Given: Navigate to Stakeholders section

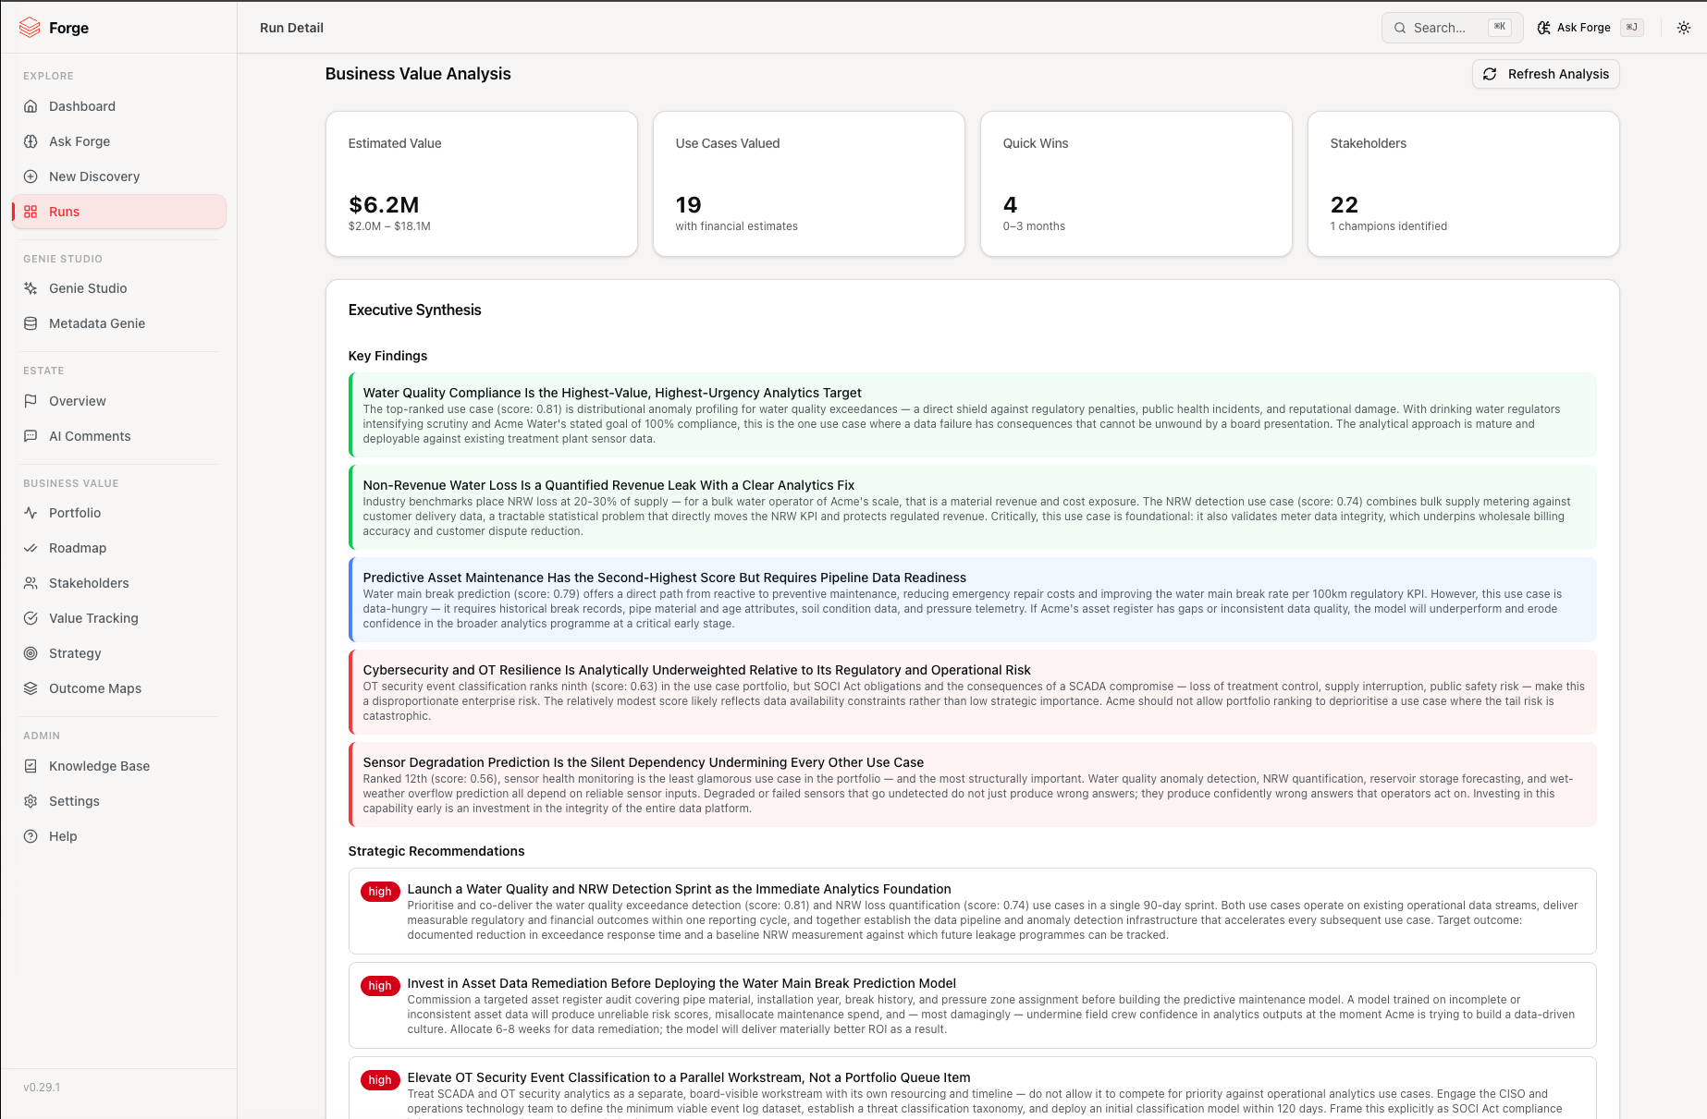Looking at the screenshot, I should click(x=119, y=583).
